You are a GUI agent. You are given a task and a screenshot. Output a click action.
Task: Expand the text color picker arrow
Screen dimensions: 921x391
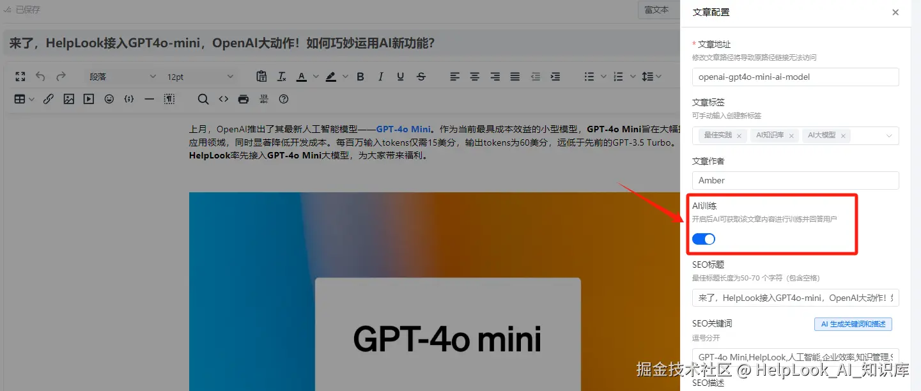pyautogui.click(x=316, y=77)
